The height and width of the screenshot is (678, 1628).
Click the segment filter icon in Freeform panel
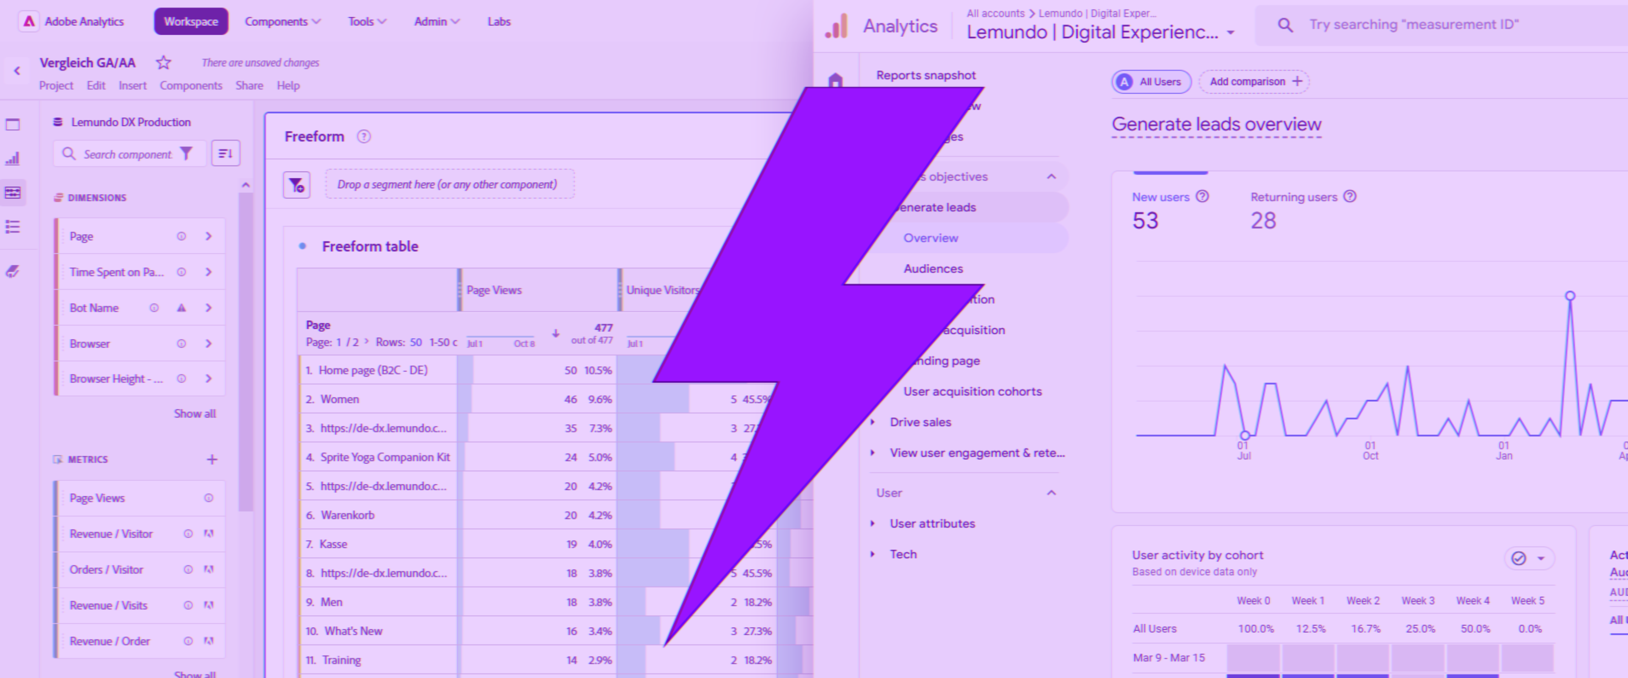click(296, 185)
